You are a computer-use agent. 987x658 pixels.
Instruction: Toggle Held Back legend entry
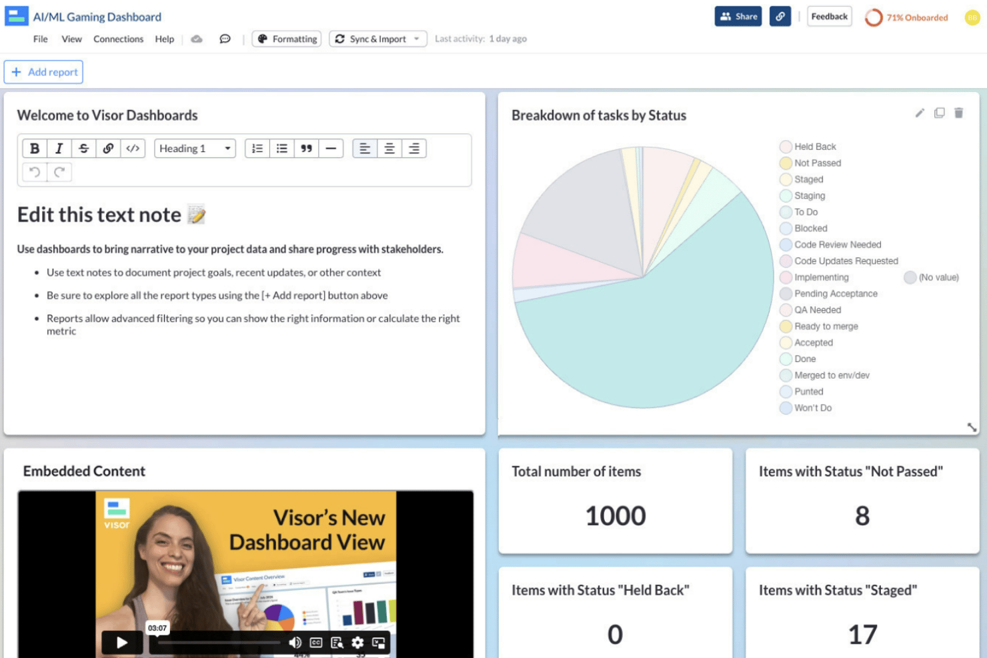(808, 147)
